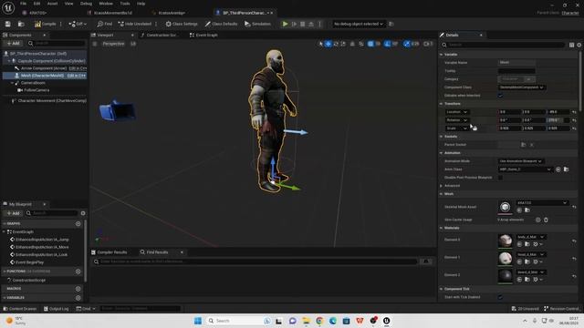Screen dimensions: 584x328
Task: Open Details panel settings gear
Action: (x=579, y=45)
